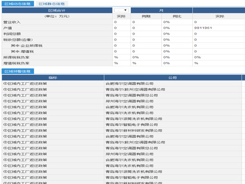Click the ① icon in first 青岛海尔新材料研发有限公司 row
Viewport: 245px width, 184px height.
(x=5, y=131)
